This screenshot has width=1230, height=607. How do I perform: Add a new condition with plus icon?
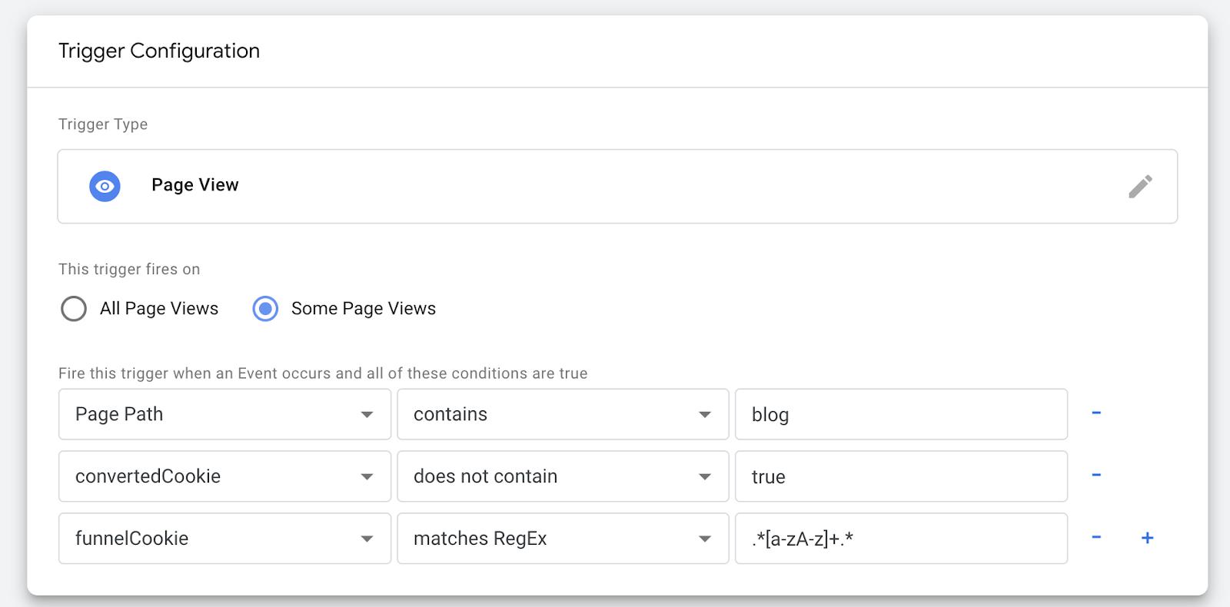tap(1147, 538)
